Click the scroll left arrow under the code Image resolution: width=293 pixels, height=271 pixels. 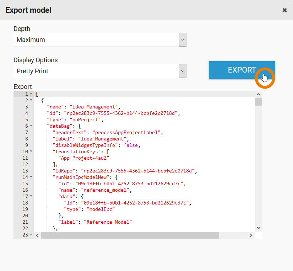[x=37, y=235]
